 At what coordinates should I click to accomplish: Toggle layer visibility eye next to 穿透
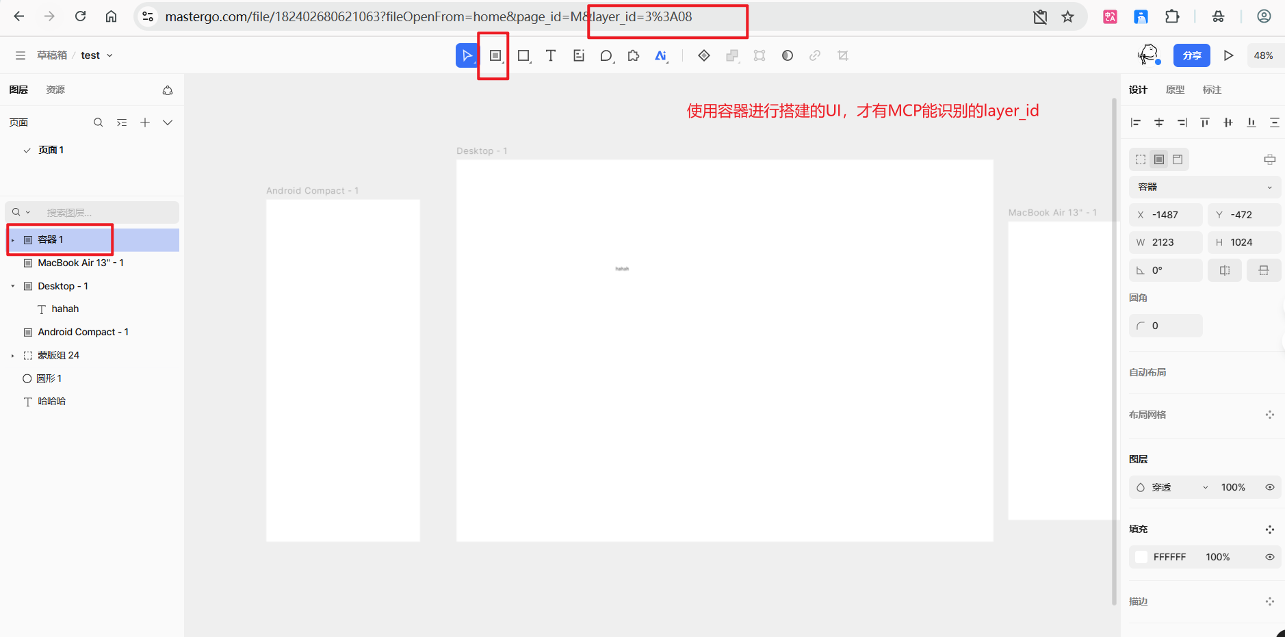tap(1270, 487)
